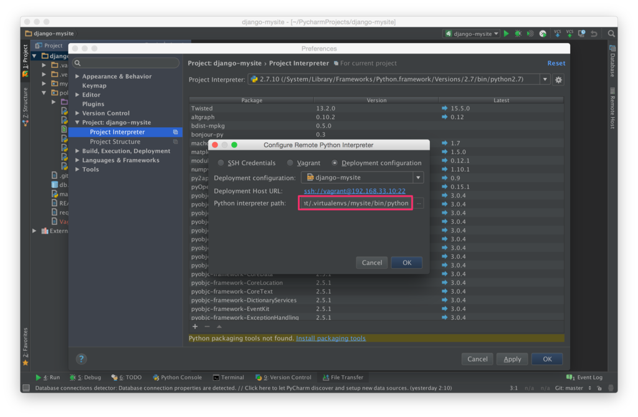Expand External Libraries in project tree

[x=35, y=231]
